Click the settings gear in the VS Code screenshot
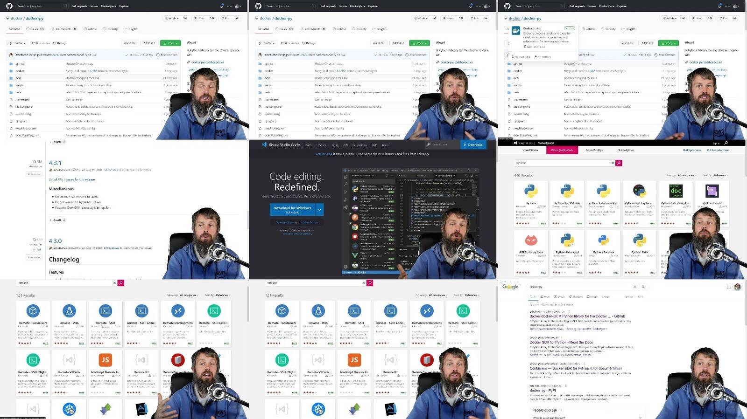Image resolution: width=747 pixels, height=419 pixels. click(x=345, y=267)
